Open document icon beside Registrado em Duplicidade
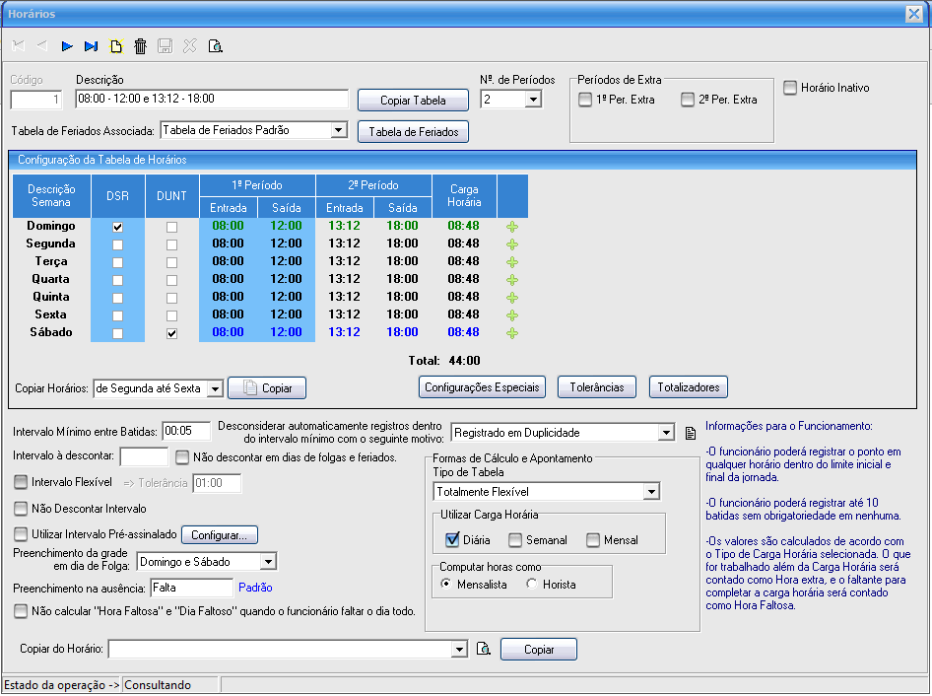The width and height of the screenshot is (932, 696). [691, 433]
